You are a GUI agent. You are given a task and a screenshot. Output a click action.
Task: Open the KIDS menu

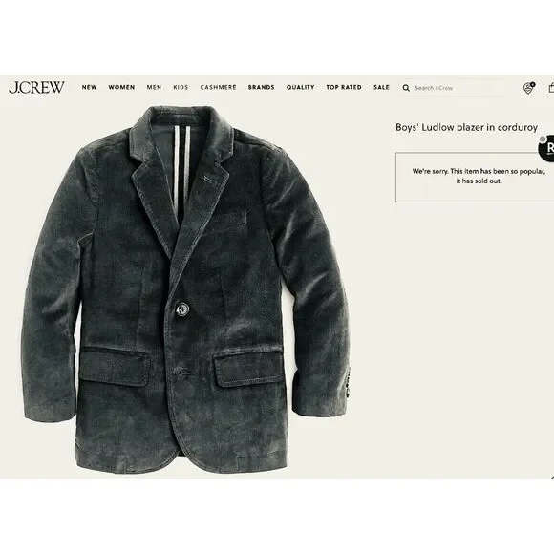point(181,87)
